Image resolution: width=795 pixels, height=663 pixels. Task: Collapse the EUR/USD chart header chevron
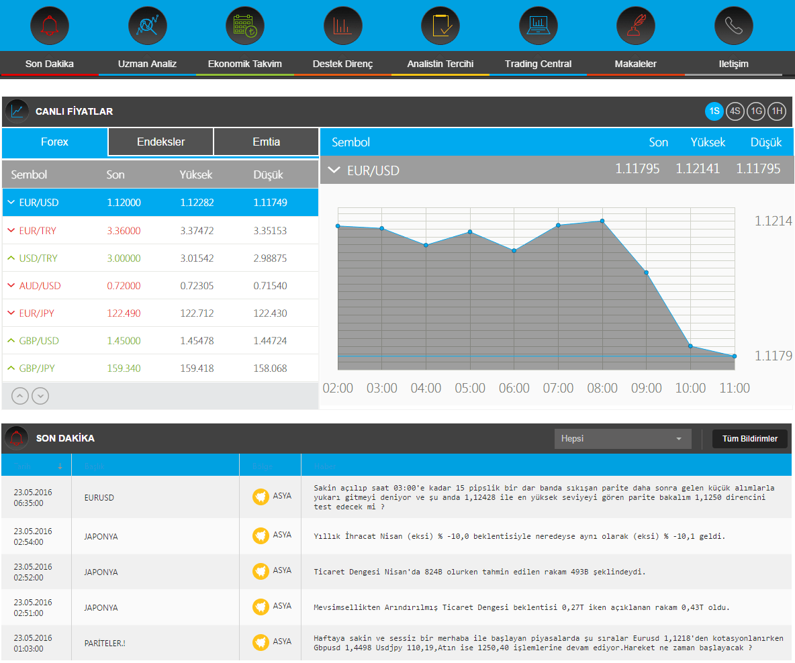pyautogui.click(x=334, y=170)
